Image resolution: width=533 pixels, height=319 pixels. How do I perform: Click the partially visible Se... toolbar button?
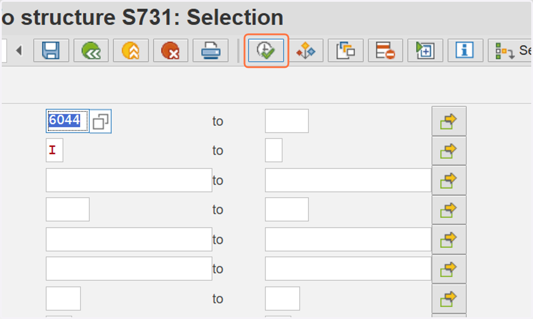point(511,50)
